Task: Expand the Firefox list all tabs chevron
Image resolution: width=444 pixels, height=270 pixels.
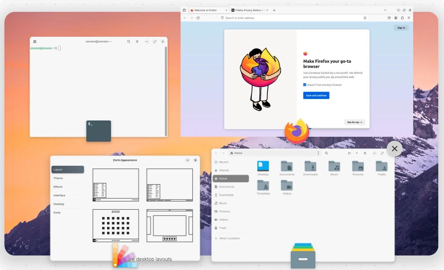Action: pos(385,10)
